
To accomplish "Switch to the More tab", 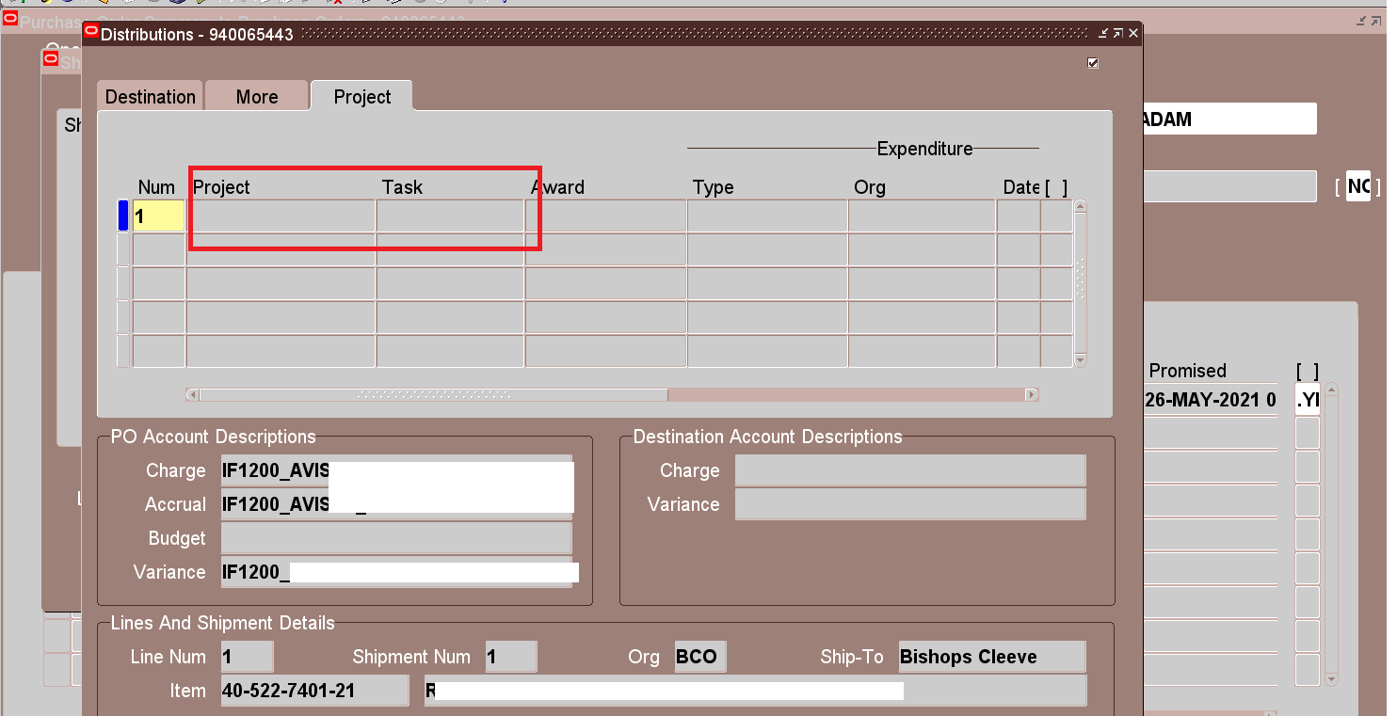I will tap(256, 95).
